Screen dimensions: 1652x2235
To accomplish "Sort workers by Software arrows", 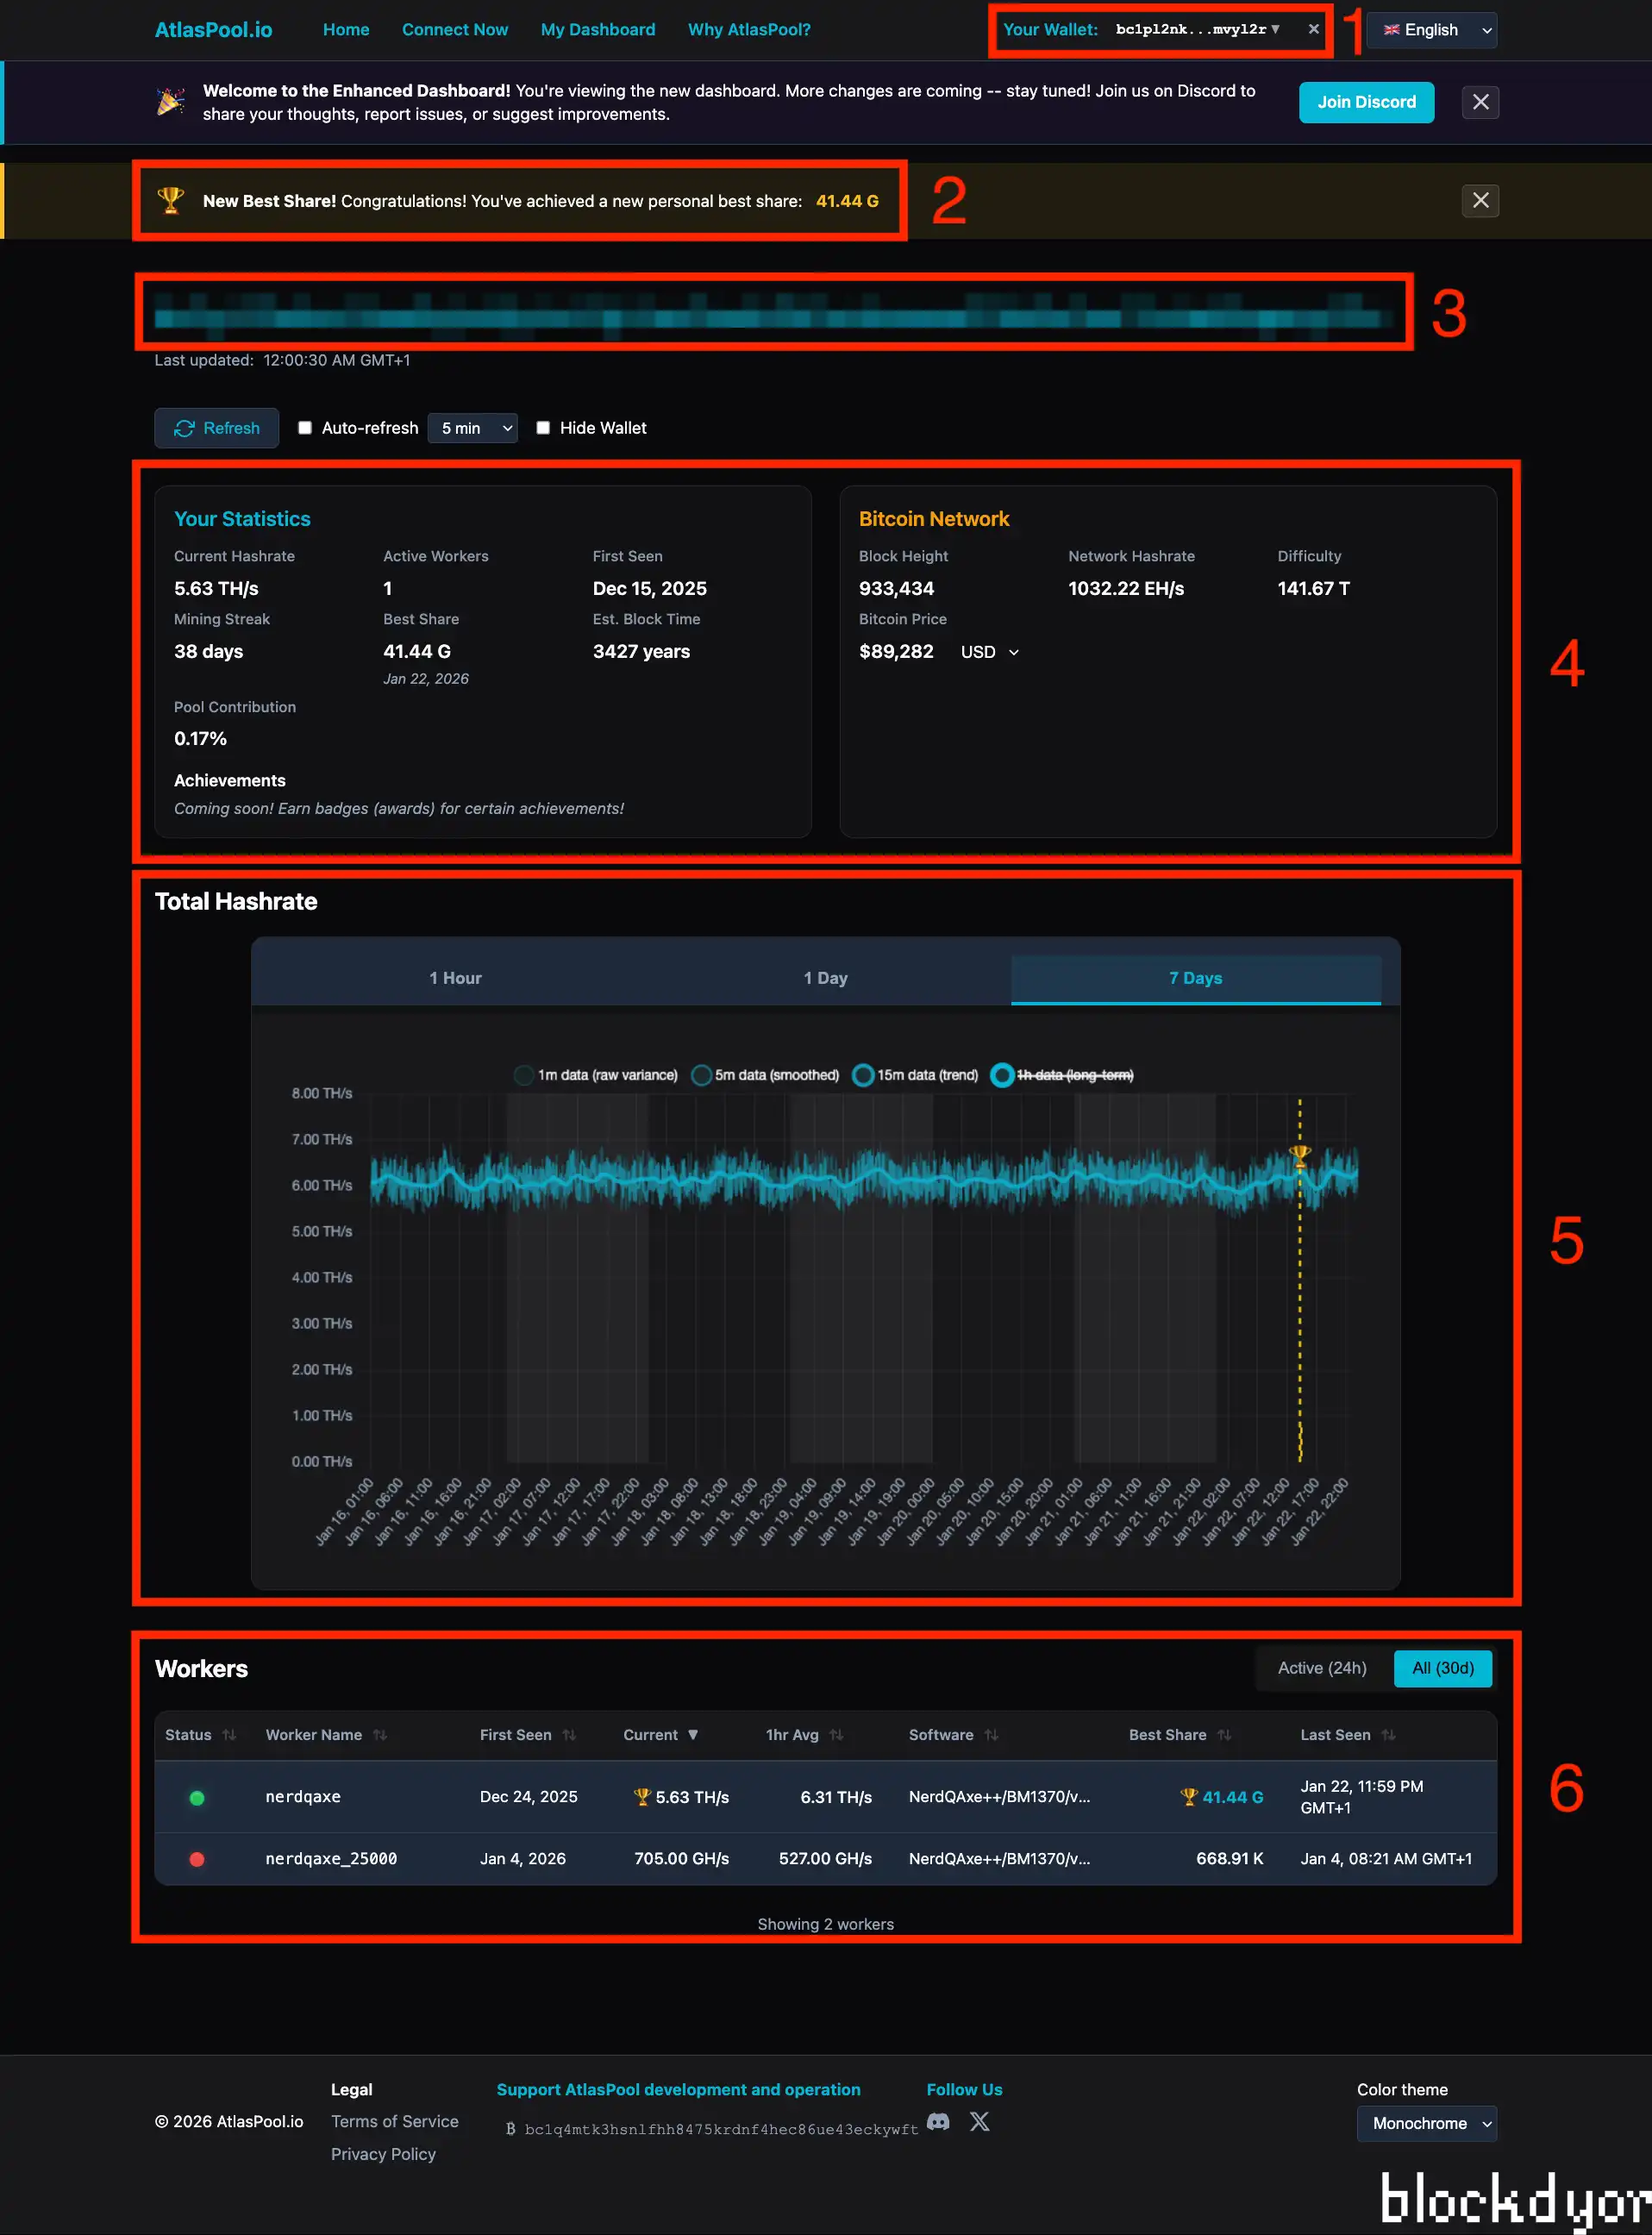I will pos(991,1734).
